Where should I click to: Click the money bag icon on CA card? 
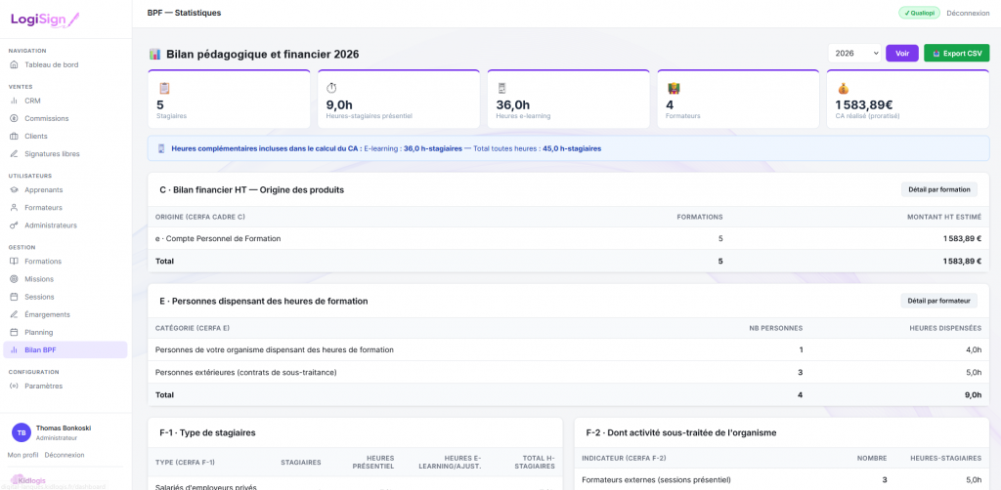[842, 89]
